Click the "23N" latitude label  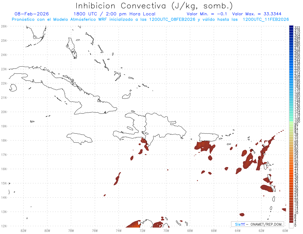(x=4, y=69)
